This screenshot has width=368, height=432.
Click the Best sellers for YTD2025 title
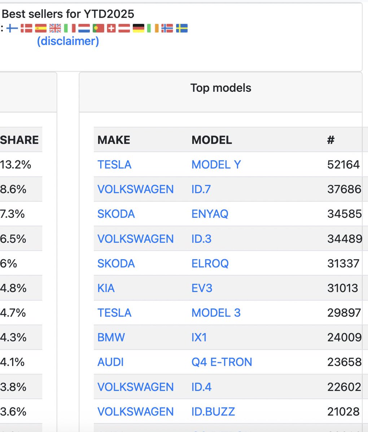pyautogui.click(x=68, y=14)
